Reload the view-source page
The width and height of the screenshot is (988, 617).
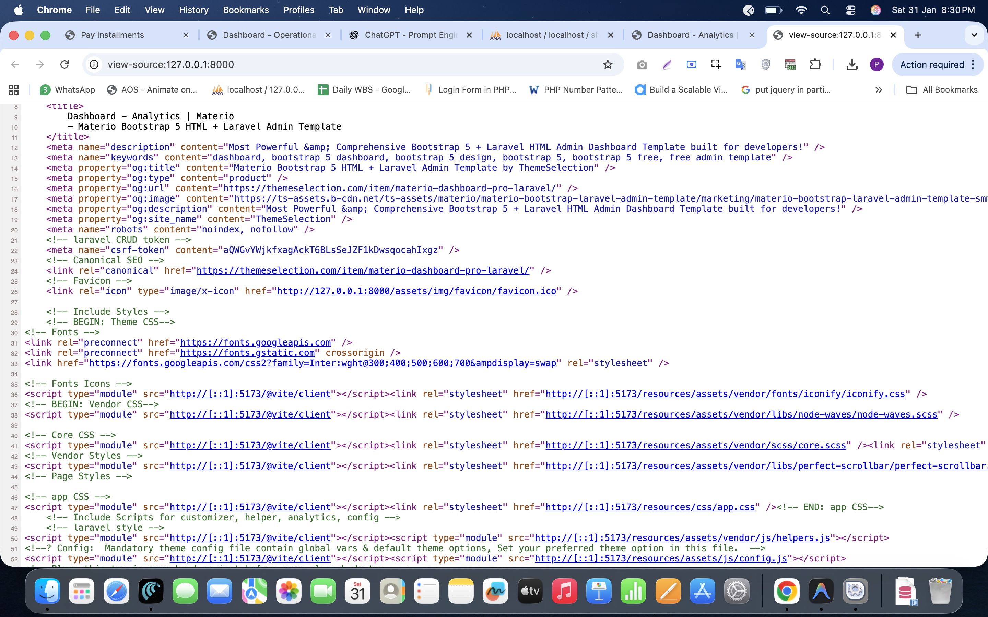coord(64,64)
